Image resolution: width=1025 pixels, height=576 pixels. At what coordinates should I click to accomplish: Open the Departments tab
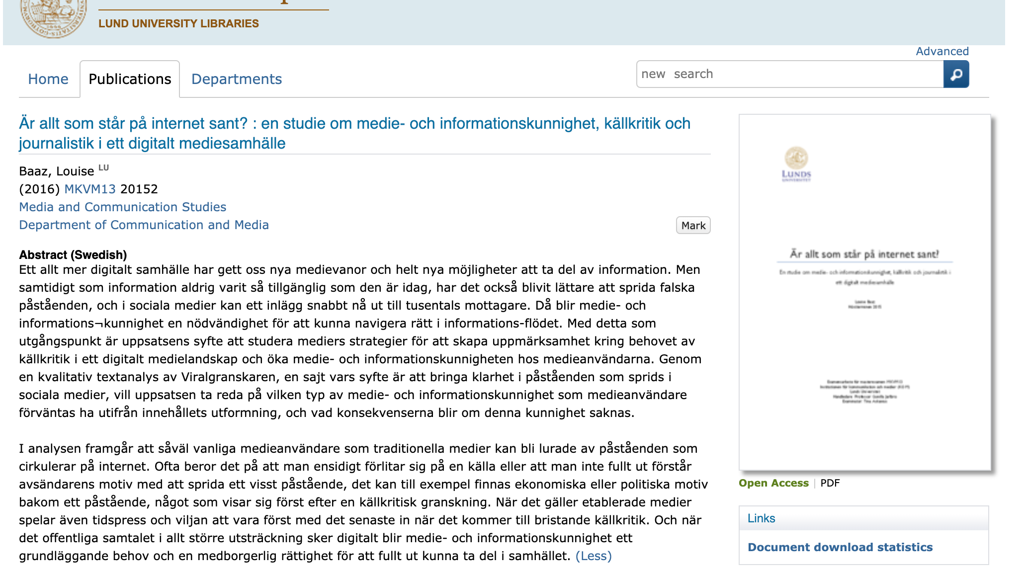tap(237, 79)
